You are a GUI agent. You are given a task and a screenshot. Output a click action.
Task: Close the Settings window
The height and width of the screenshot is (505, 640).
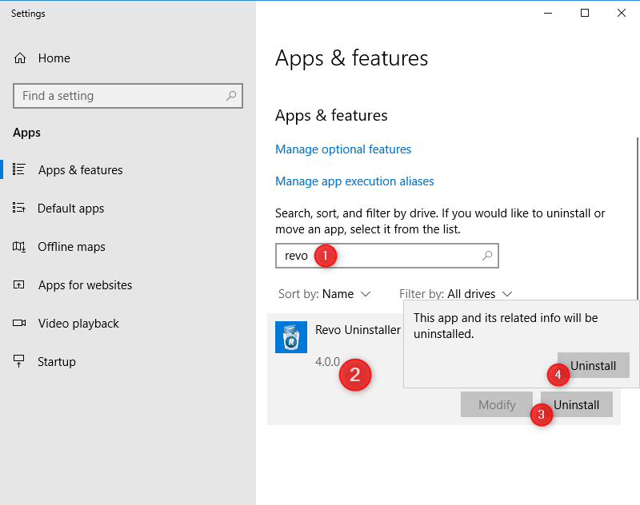point(622,13)
